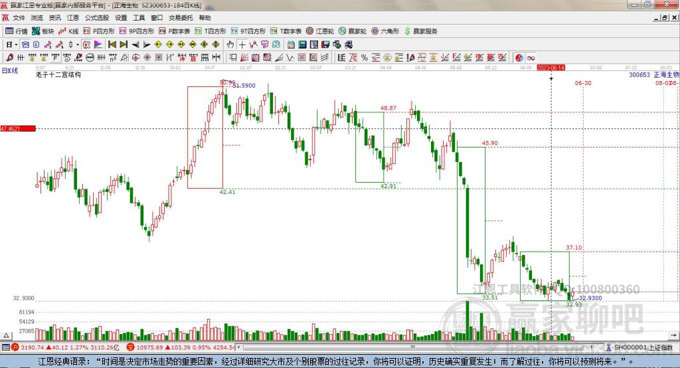Screen dimensions: 680x368
Task: Open the 交易委托 menu
Action: click(x=181, y=18)
